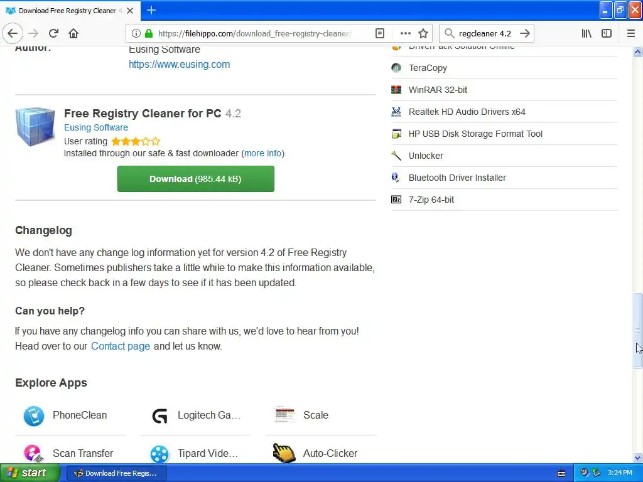
Task: Open the Windows start menu
Action: [30, 473]
